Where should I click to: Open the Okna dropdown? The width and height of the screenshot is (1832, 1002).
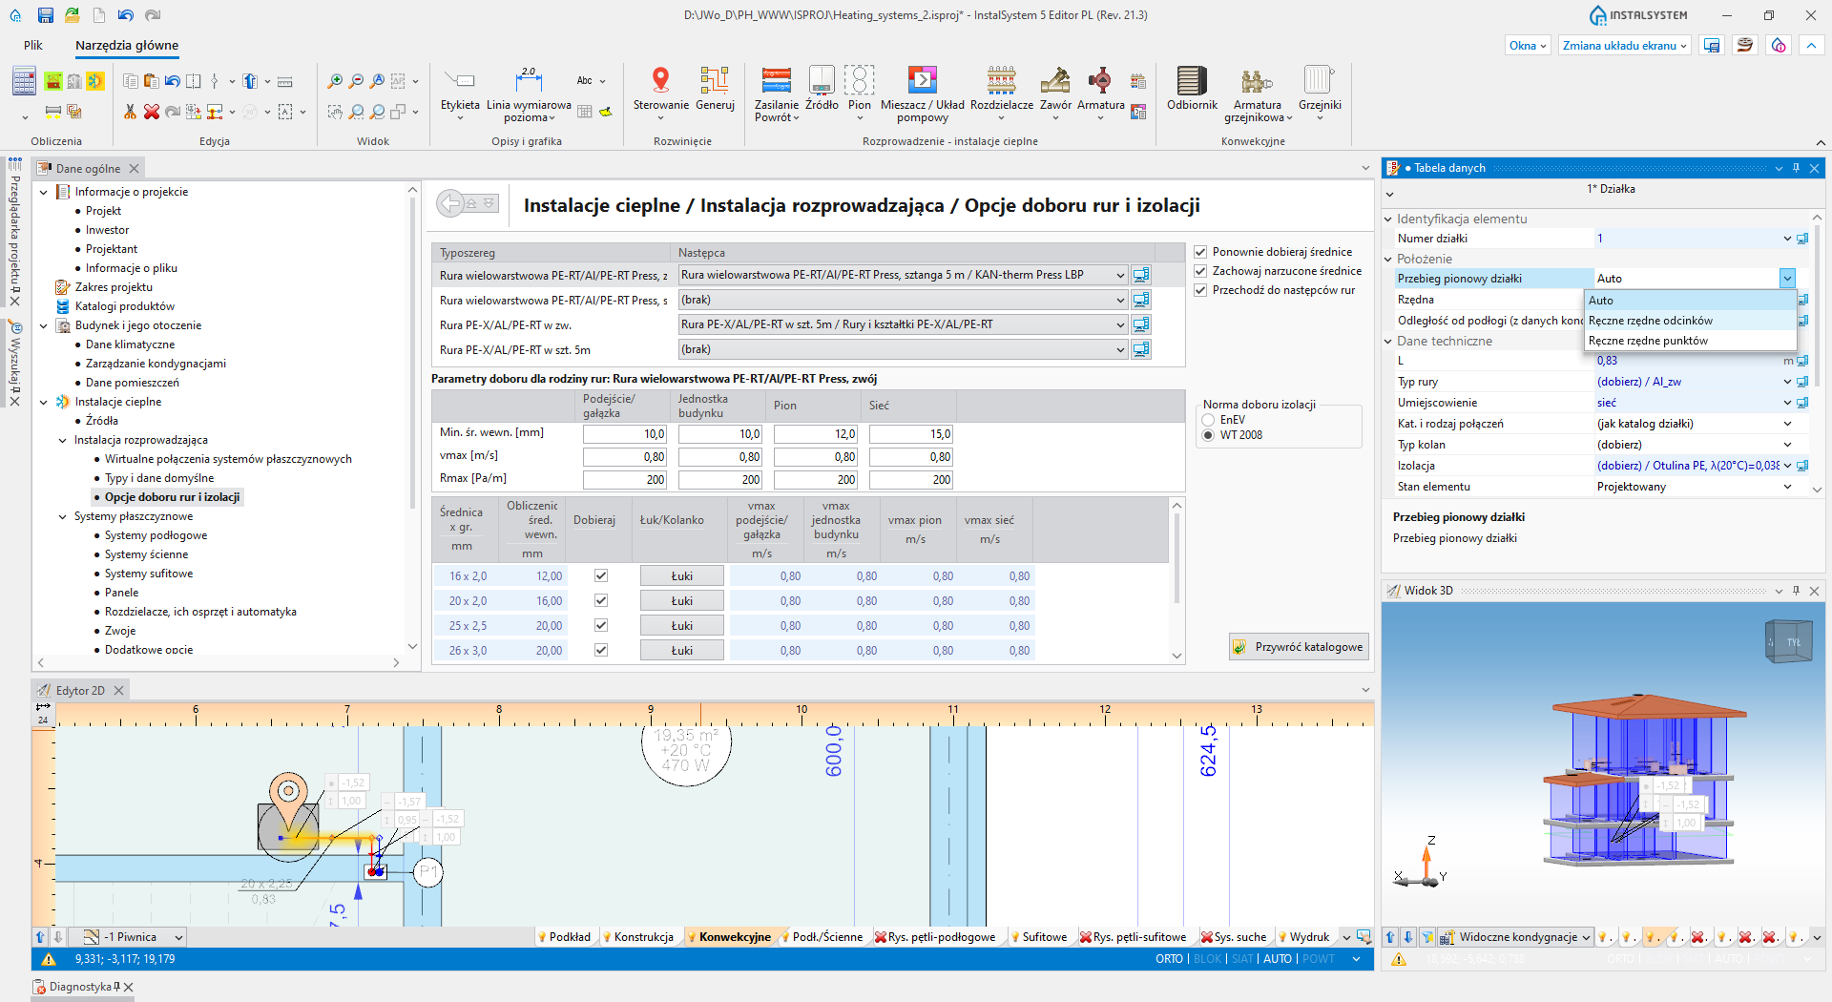(x=1527, y=45)
